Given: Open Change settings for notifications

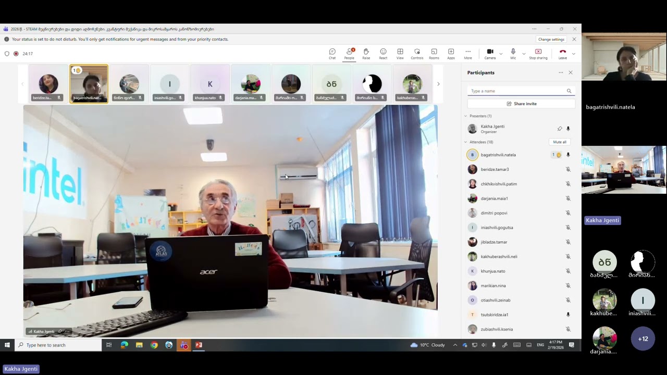Looking at the screenshot, I should pos(551,40).
